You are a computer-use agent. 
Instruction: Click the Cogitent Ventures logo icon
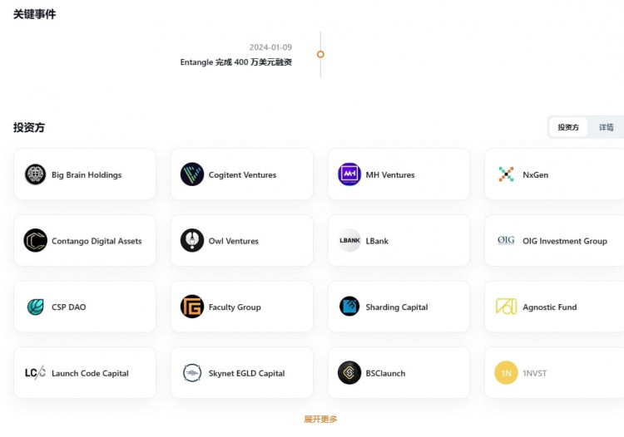[192, 174]
